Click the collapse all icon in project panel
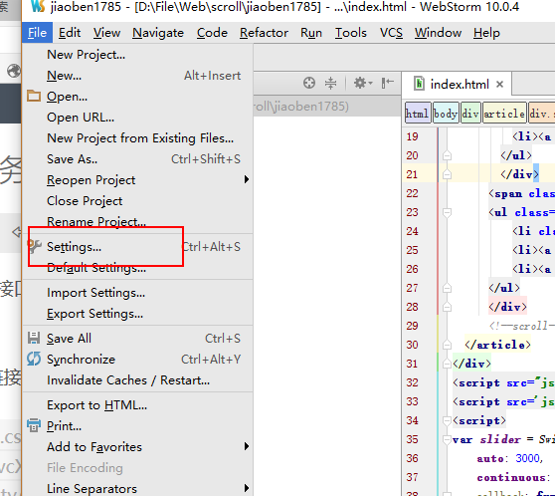The image size is (555, 496). click(x=330, y=83)
